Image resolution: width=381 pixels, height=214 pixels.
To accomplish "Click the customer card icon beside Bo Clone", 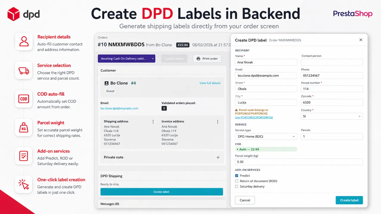I will (106, 83).
